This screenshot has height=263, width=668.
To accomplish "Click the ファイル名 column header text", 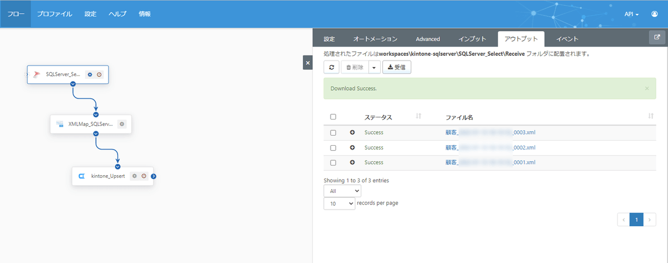I will click(459, 117).
